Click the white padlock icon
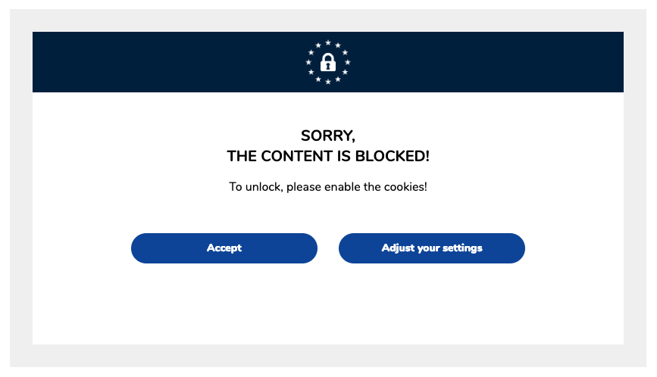 328,62
